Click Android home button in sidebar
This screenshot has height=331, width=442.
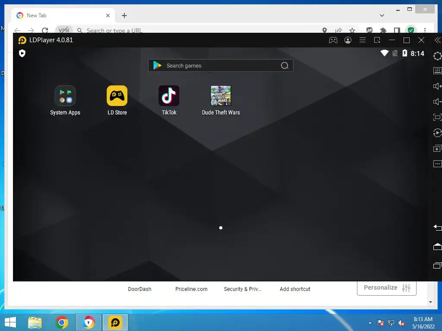[438, 247]
